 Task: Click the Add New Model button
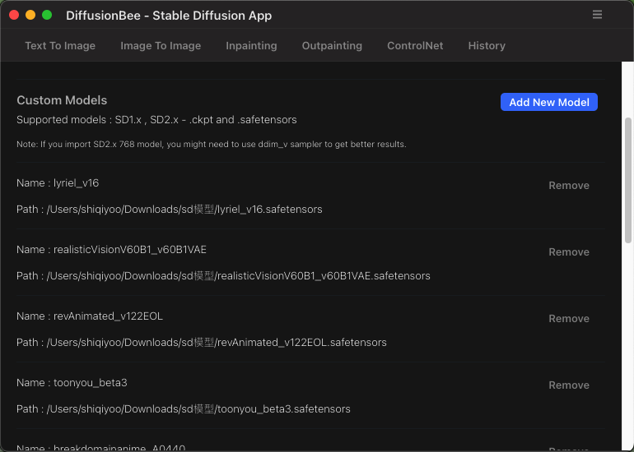(x=549, y=102)
